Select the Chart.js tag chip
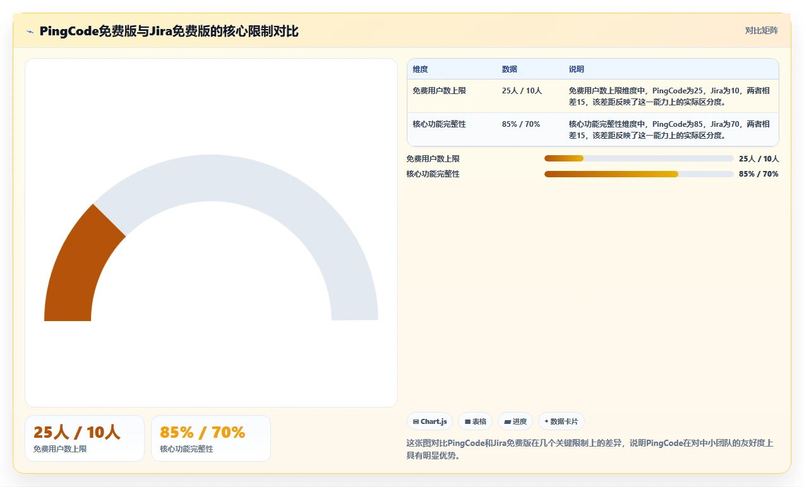Image resolution: width=804 pixels, height=487 pixels. tap(429, 421)
